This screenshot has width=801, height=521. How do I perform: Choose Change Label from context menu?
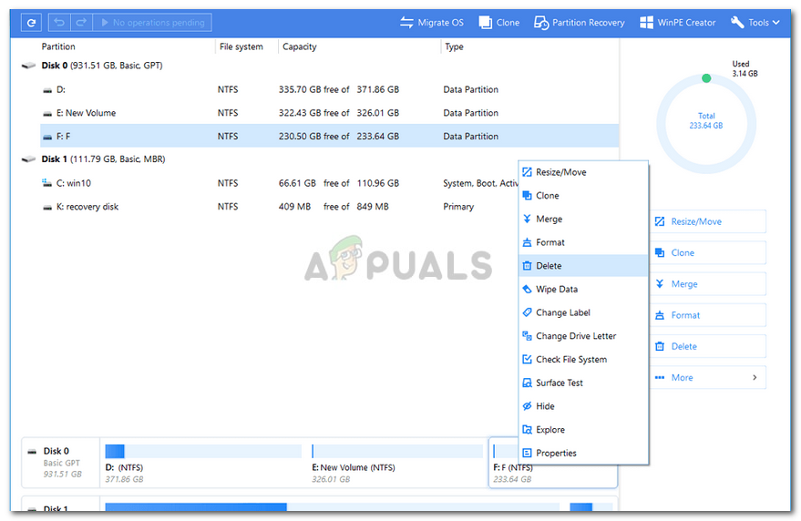pos(583,312)
